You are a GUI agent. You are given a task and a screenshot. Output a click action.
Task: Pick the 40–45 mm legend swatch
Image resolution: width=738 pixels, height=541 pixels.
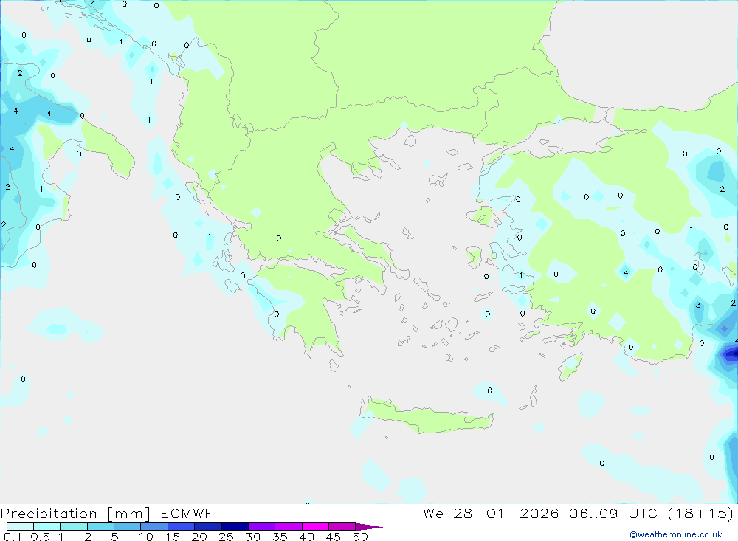point(315,526)
